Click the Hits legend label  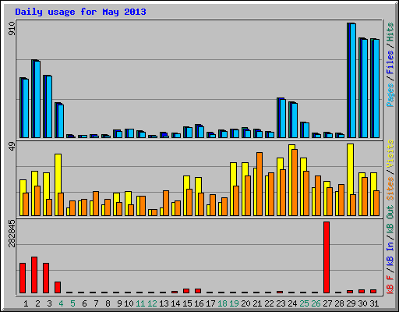click(x=390, y=32)
